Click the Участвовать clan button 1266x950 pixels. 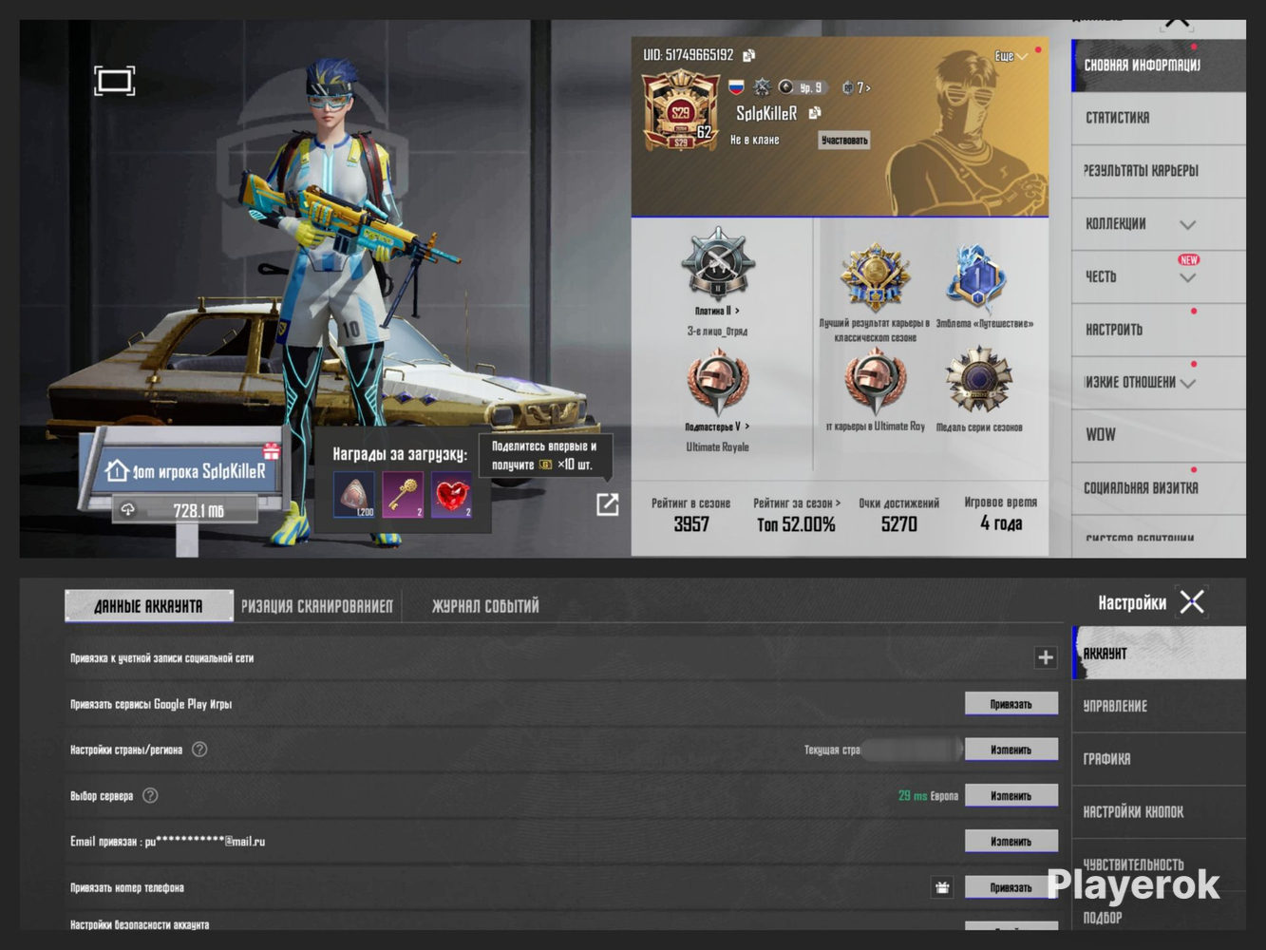point(844,141)
